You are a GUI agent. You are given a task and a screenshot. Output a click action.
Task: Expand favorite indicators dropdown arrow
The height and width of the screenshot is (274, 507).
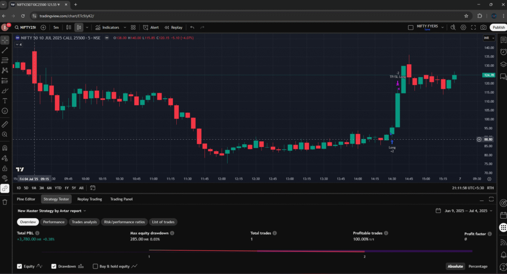pyautogui.click(x=125, y=28)
